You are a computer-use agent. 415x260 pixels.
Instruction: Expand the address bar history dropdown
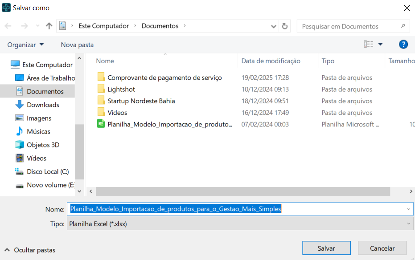point(274,26)
